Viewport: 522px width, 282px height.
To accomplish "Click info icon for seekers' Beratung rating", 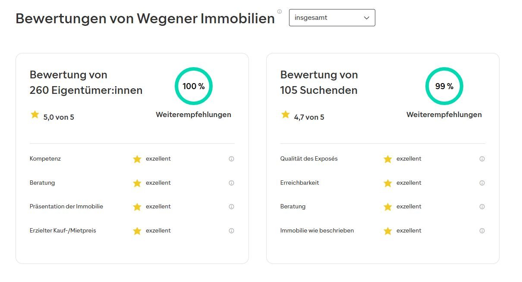I will click(482, 207).
